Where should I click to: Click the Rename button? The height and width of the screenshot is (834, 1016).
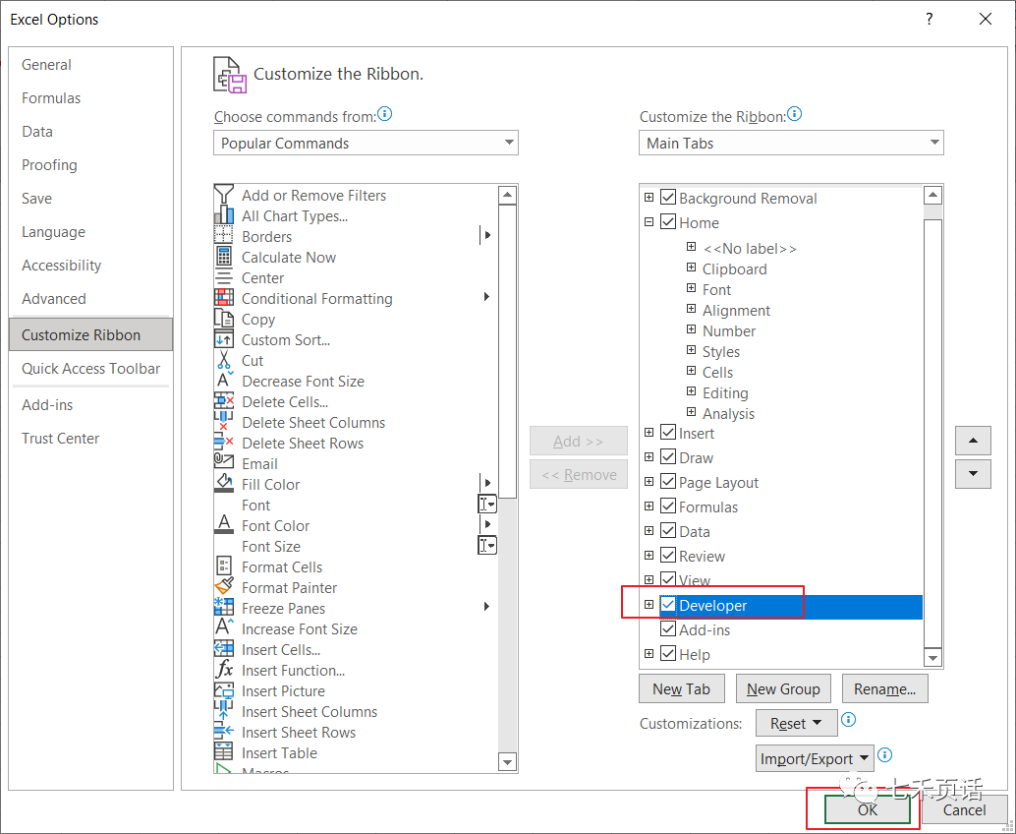[x=884, y=688]
